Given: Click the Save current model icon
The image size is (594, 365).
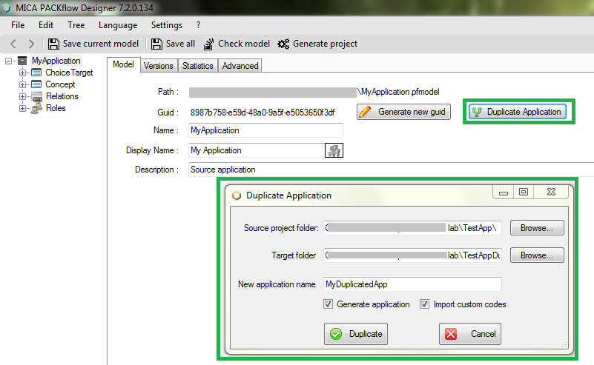Looking at the screenshot, I should (53, 44).
